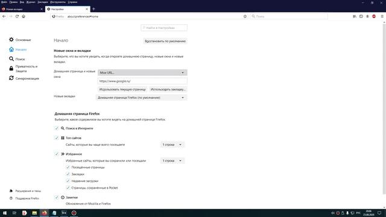
Task: Expand Топ сайтов rows dropdown
Action: tap(172, 145)
